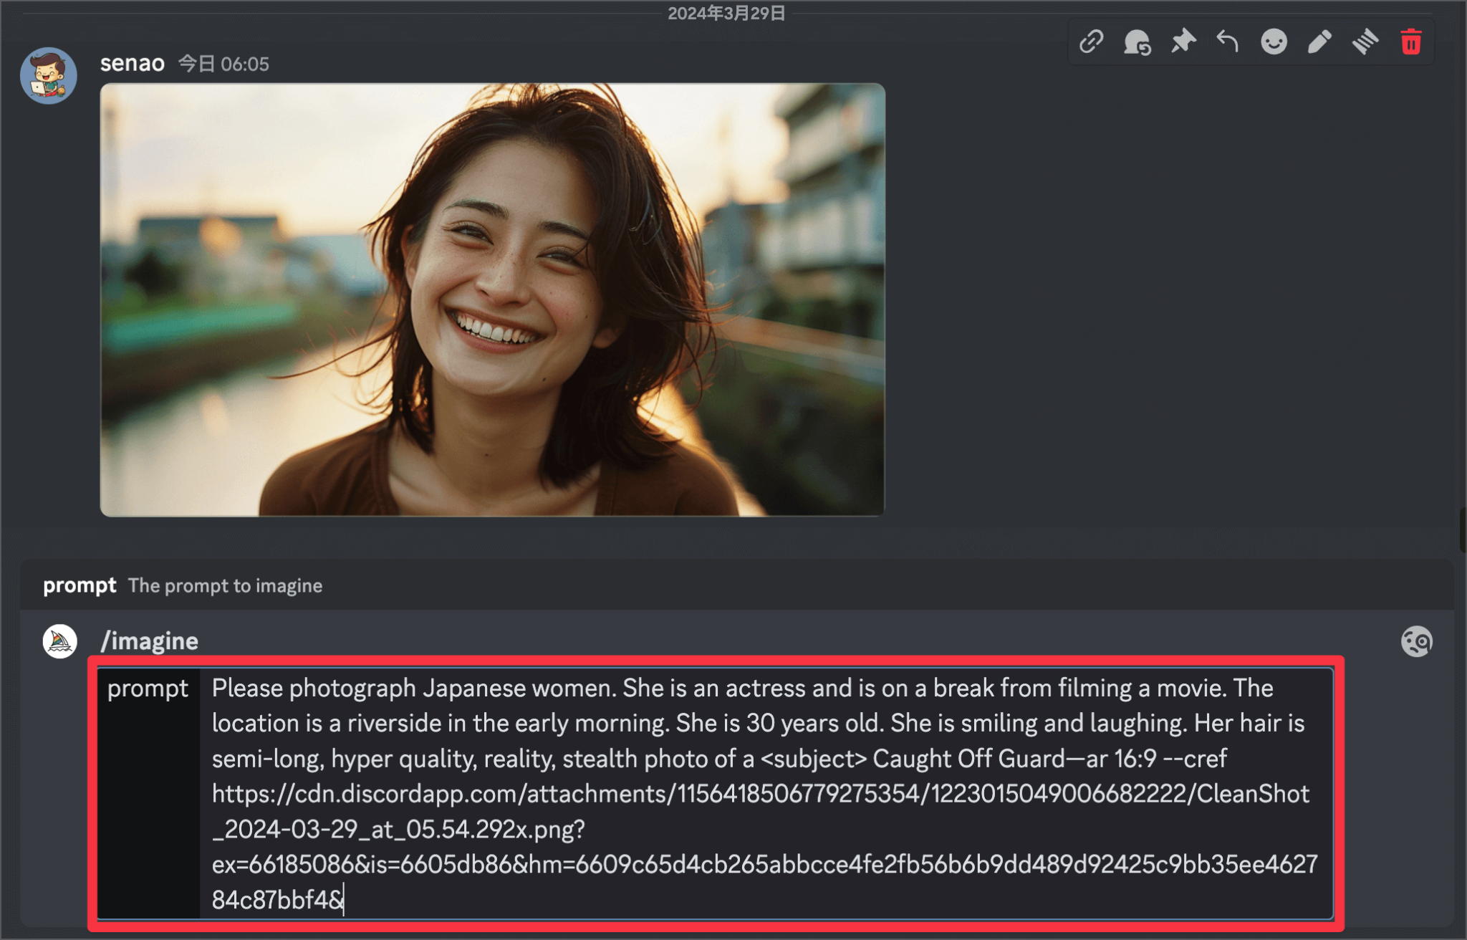Image resolution: width=1467 pixels, height=940 pixels.
Task: Reply to the message with the arrow icon
Action: point(1227,42)
